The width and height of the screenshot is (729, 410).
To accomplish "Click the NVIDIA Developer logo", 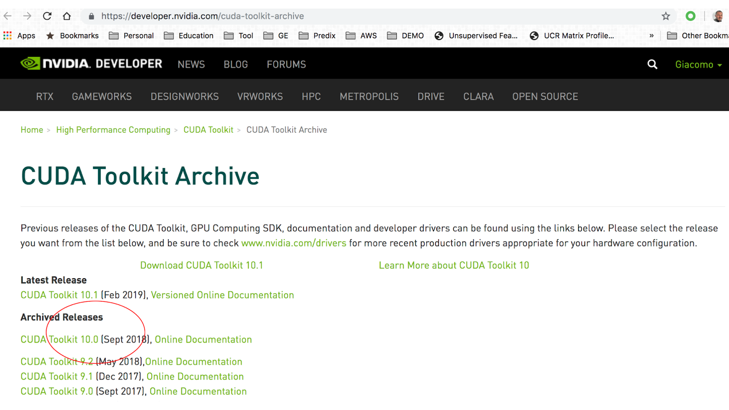I will coord(91,64).
